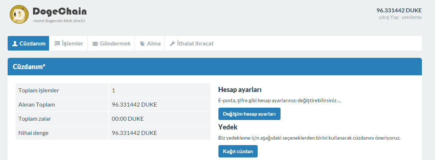Viewport: 435px width, 160px height.
Task: Click the Değişim hesap ayarları button
Action: [249, 114]
